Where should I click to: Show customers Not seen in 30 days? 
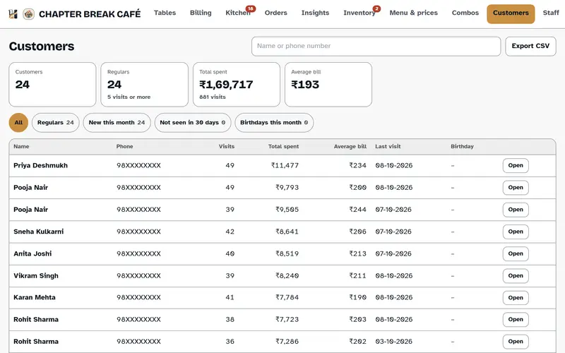point(192,122)
